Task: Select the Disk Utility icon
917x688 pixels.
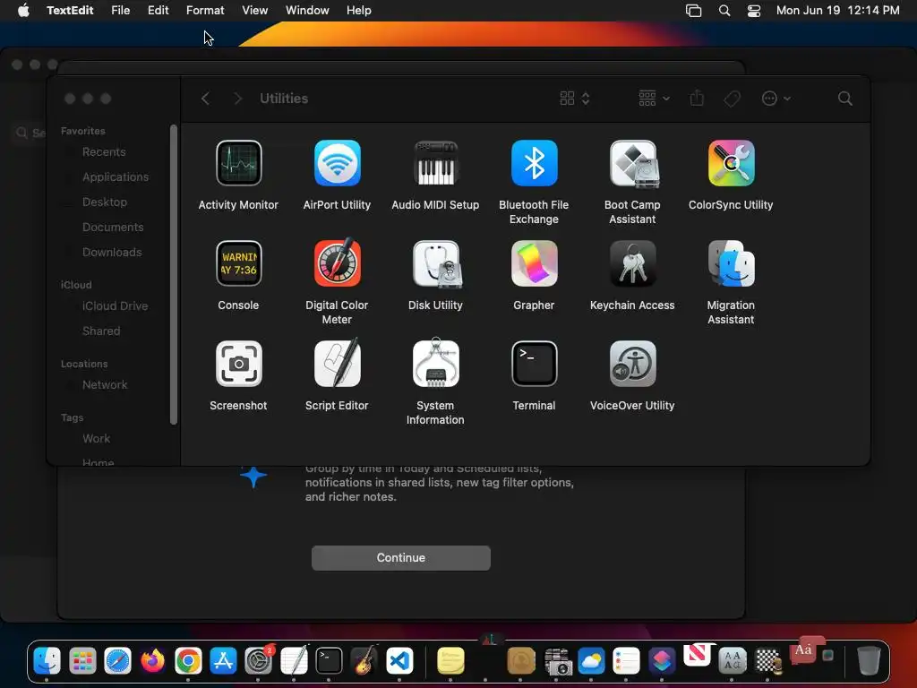Action: point(435,263)
